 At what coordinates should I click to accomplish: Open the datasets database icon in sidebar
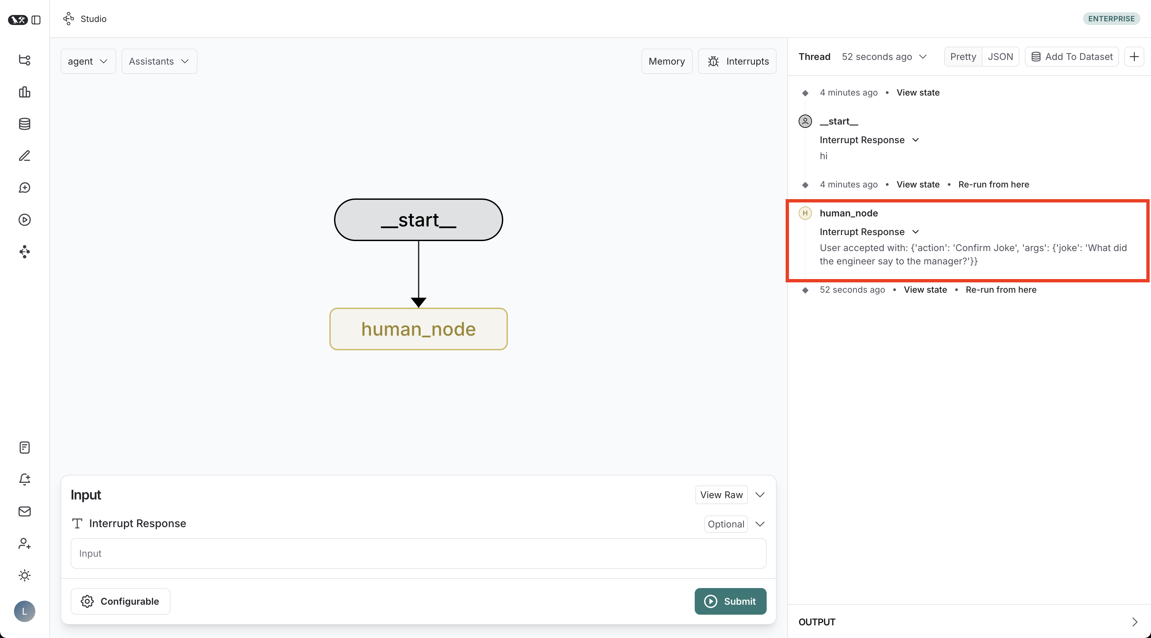point(25,124)
